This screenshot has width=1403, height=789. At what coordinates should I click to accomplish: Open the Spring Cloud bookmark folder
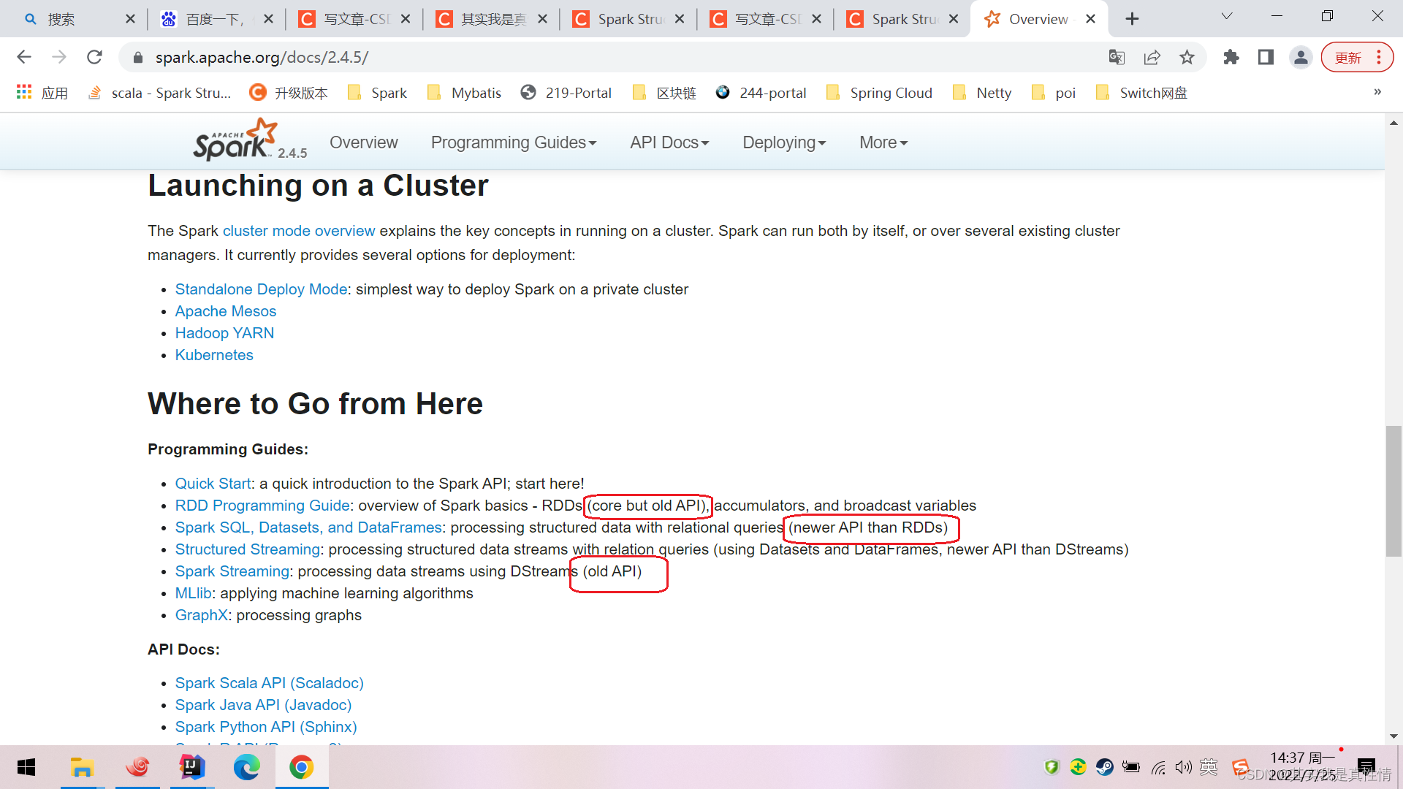pos(879,93)
